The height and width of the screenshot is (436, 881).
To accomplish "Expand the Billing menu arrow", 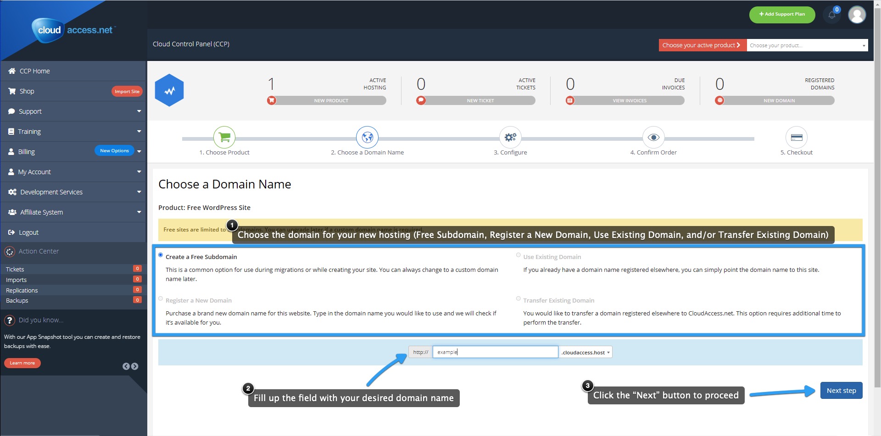I will [x=139, y=151].
